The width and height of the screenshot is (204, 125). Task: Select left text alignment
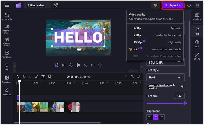point(149,117)
